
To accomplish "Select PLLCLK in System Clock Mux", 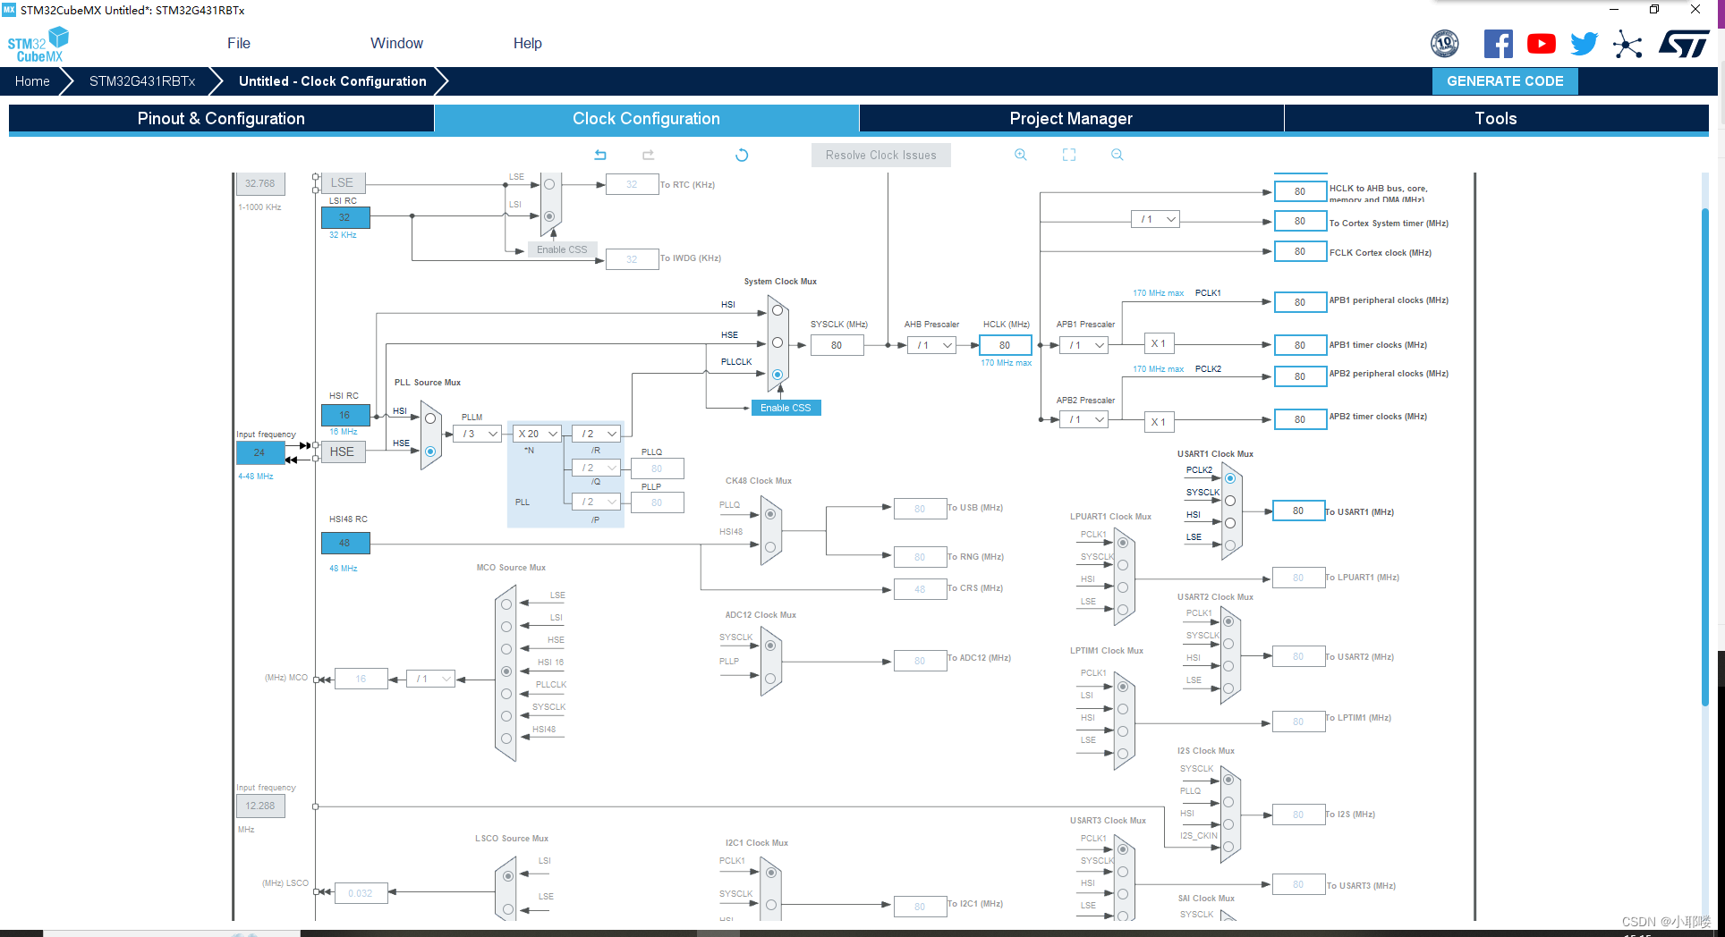I will click(778, 375).
